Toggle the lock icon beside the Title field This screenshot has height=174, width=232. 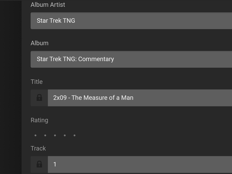(39, 98)
